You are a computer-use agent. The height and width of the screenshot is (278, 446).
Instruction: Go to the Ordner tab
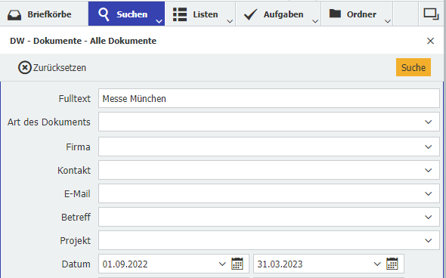357,14
